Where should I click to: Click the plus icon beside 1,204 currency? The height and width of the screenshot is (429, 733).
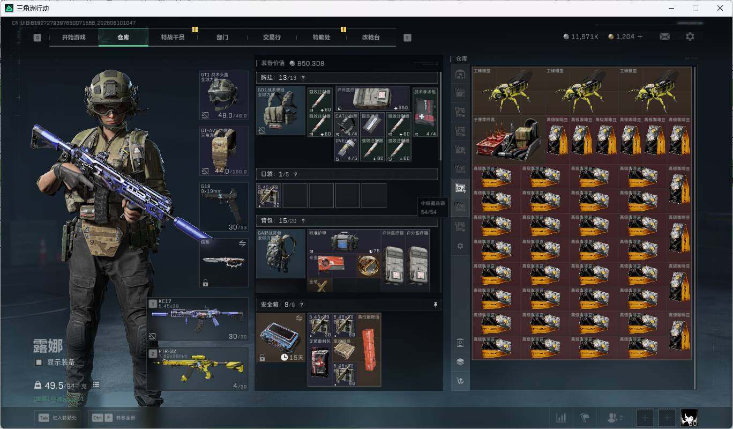click(x=640, y=36)
